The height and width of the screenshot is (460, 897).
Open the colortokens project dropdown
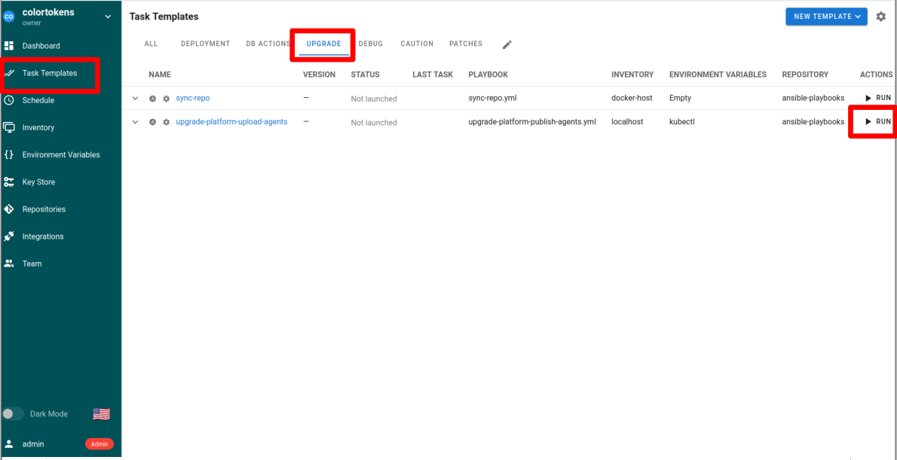pos(108,17)
